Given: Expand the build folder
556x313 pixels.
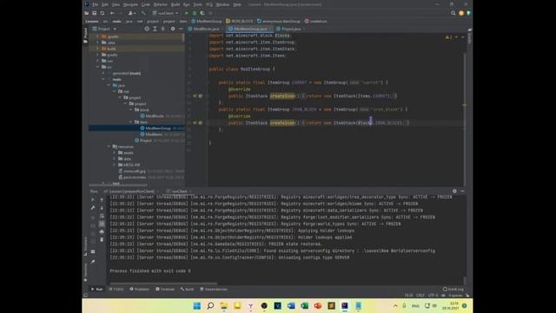Looking at the screenshot, I should tap(98, 49).
